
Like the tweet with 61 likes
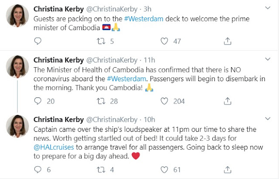point(164,170)
